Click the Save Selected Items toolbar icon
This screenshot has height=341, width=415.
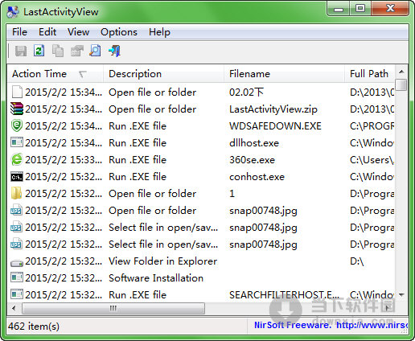coord(21,51)
